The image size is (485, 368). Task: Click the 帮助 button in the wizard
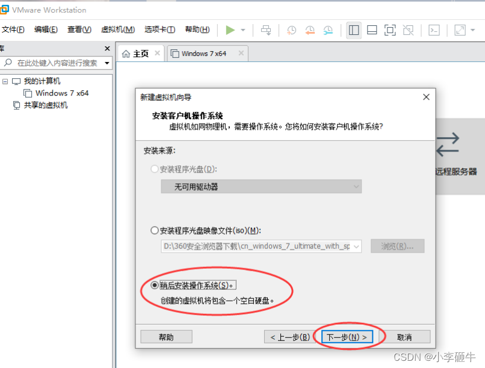(167, 337)
